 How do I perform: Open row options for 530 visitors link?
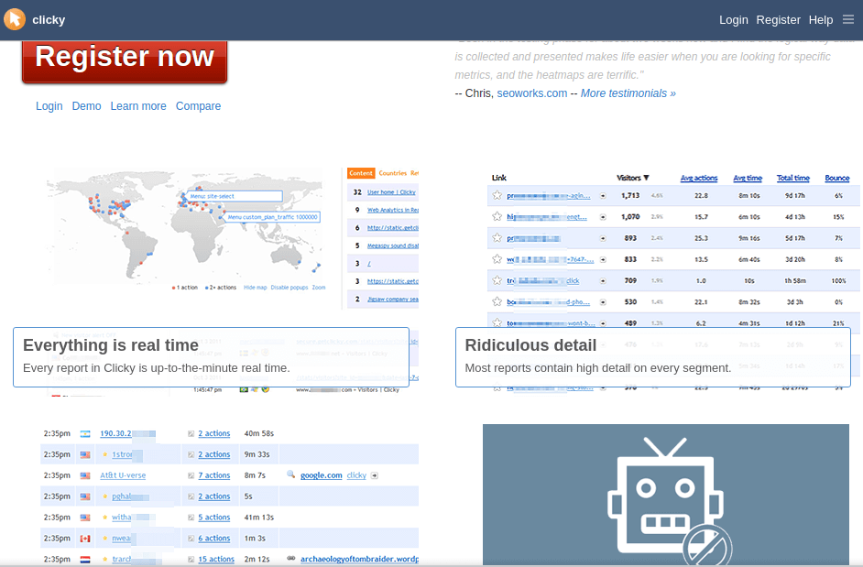coord(603,302)
